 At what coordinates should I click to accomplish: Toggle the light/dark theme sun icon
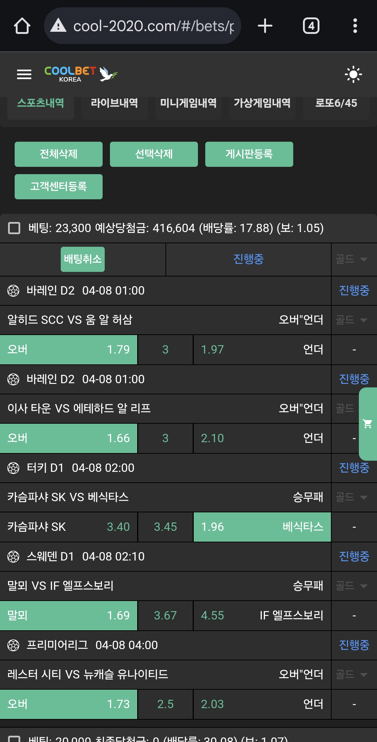pos(353,74)
